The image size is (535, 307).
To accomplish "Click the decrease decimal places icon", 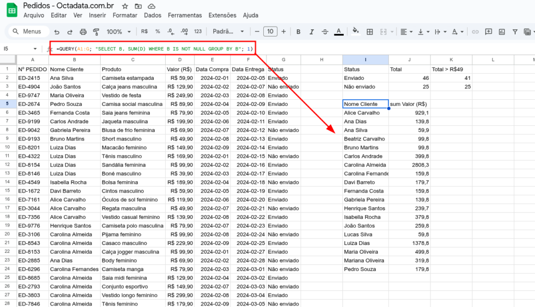I will pyautogui.click(x=170, y=31).
